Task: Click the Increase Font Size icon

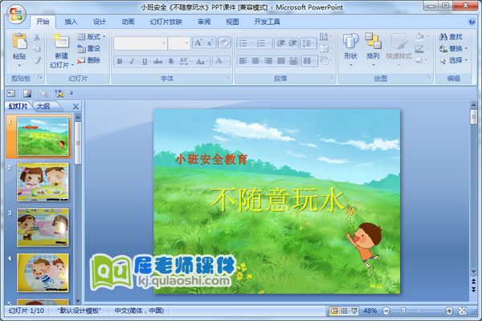Action: coord(198,43)
